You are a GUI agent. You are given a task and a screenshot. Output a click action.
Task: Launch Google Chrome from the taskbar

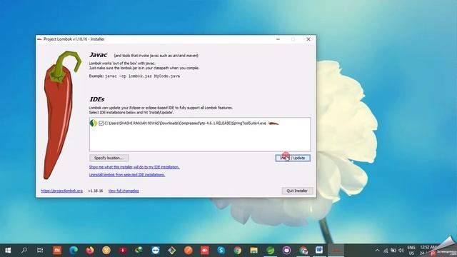(x=238, y=251)
